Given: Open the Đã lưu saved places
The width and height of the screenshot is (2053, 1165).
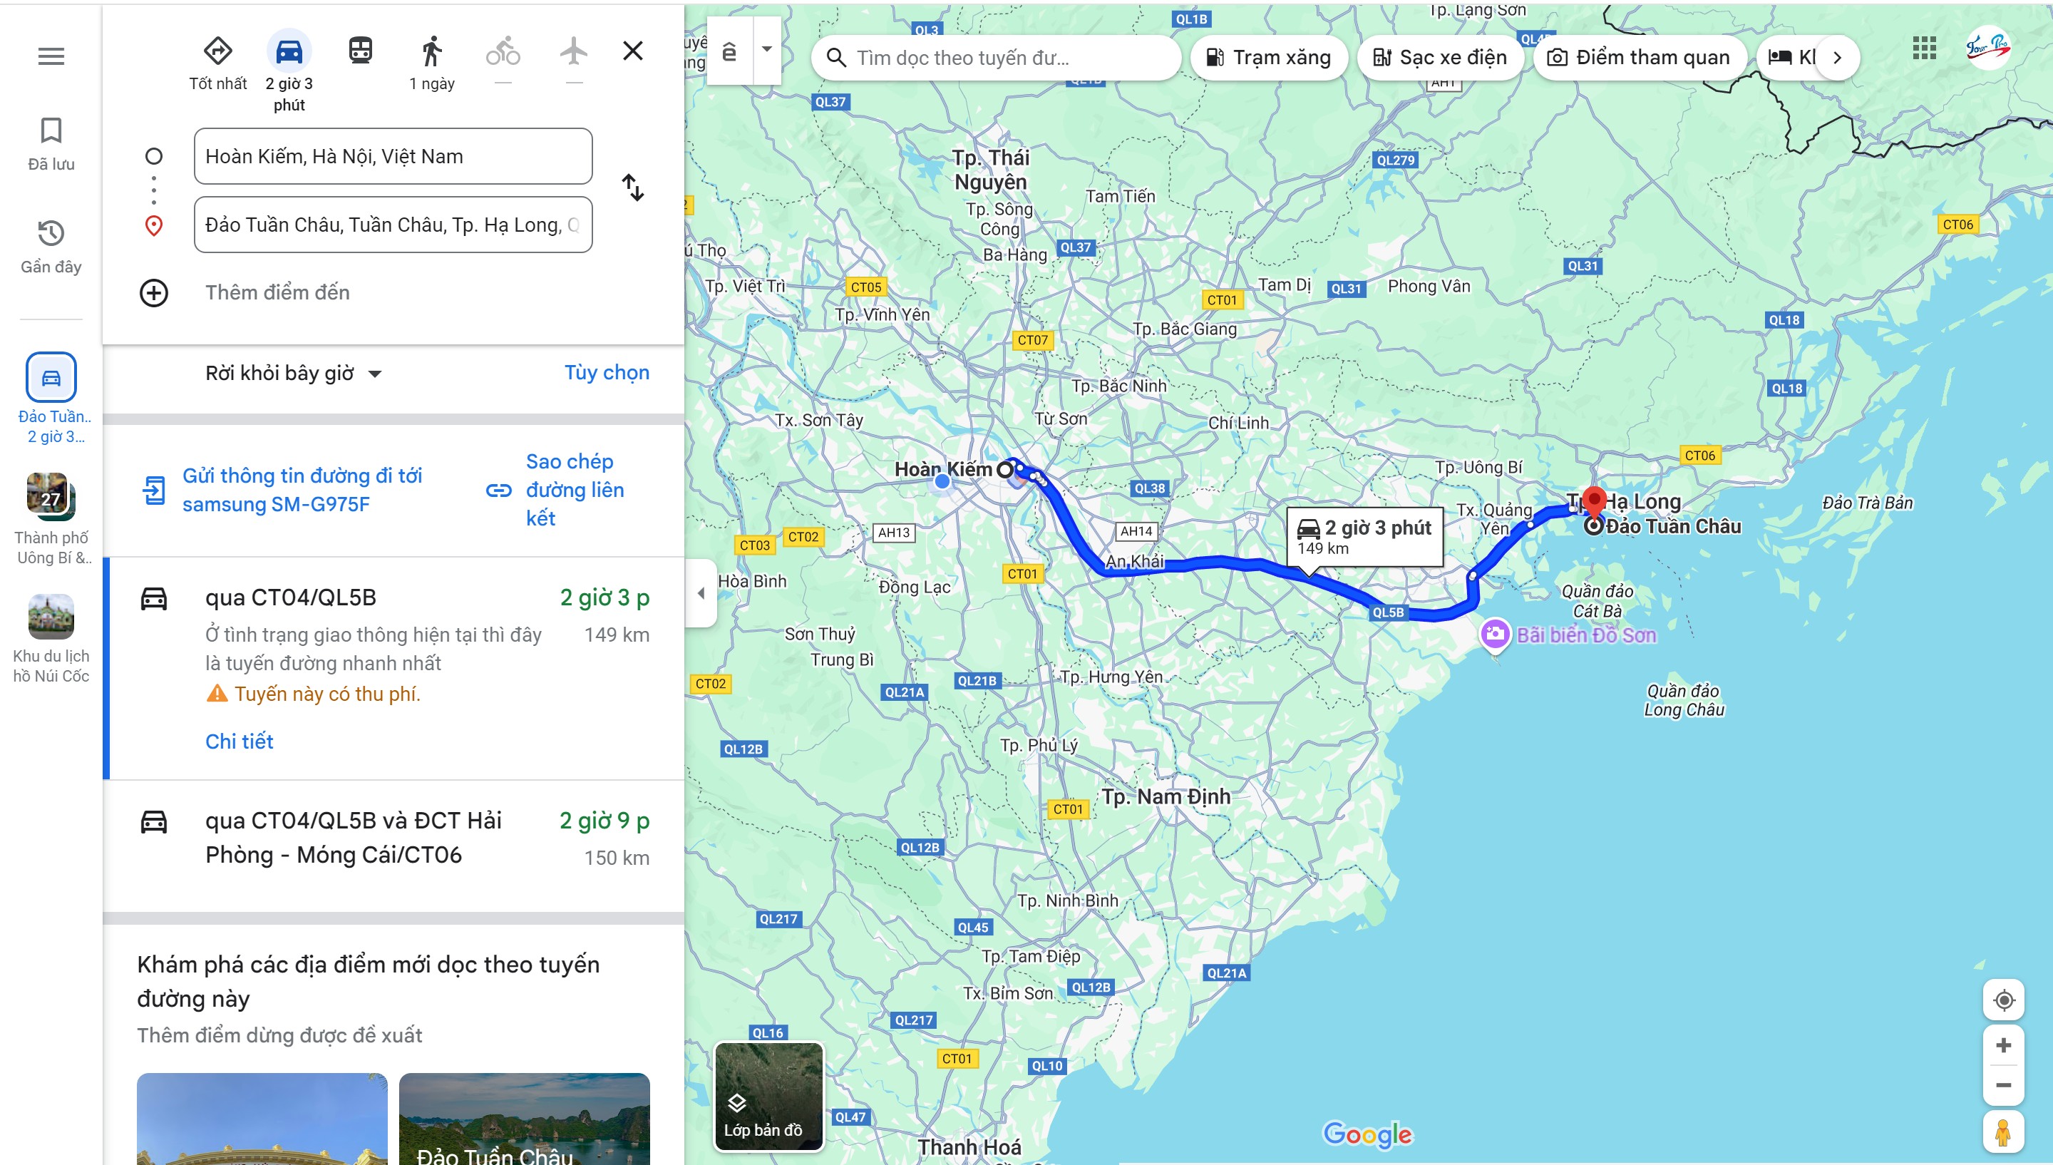Looking at the screenshot, I should click(x=51, y=144).
